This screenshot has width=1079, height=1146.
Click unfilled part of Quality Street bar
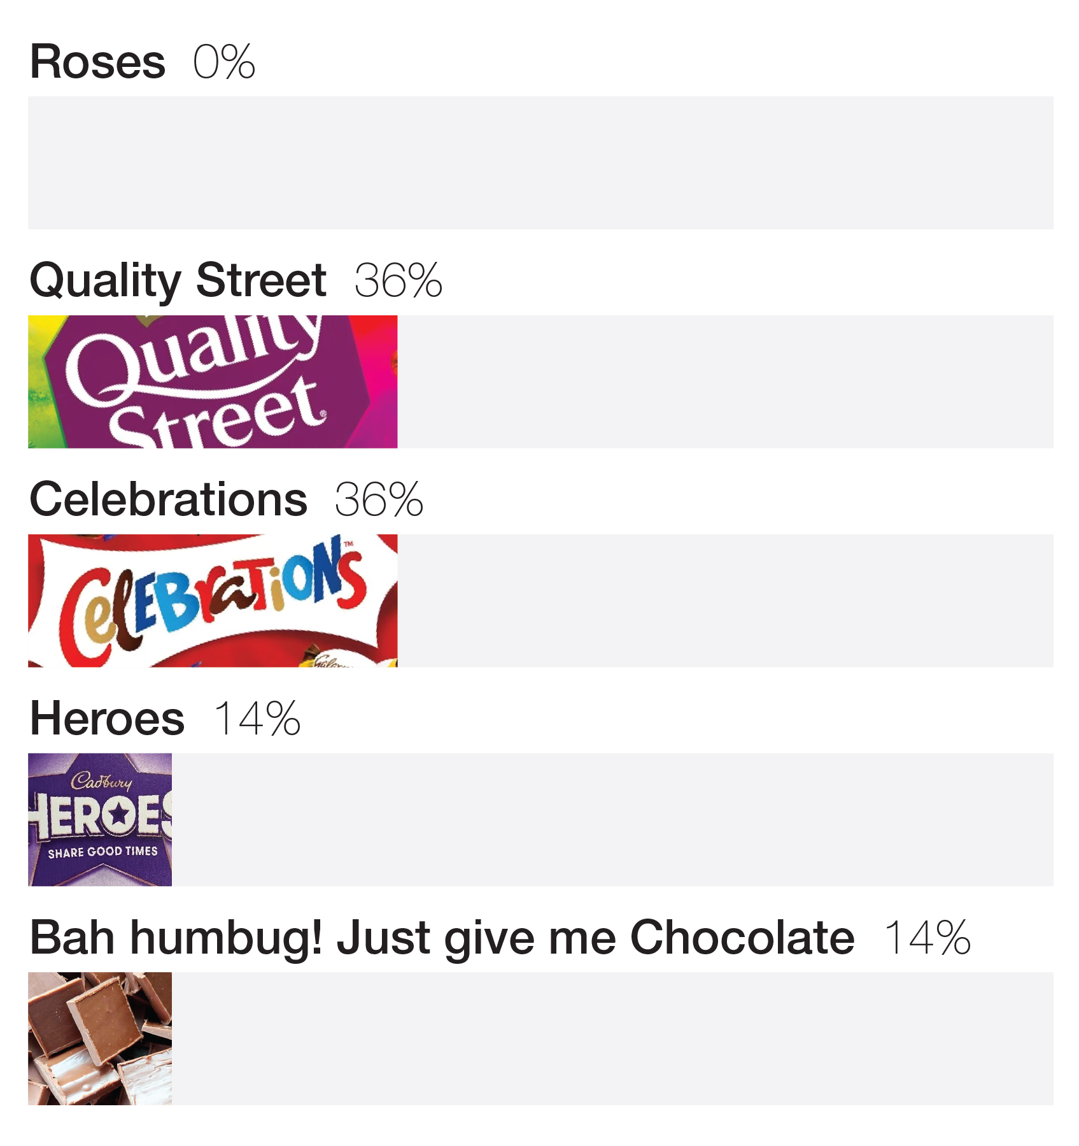tap(726, 382)
